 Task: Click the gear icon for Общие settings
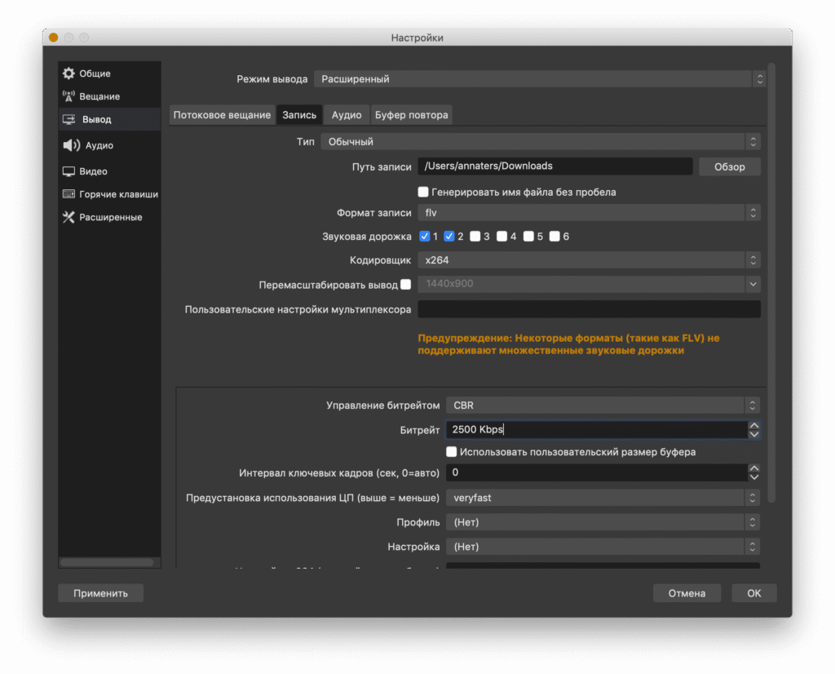(x=68, y=73)
